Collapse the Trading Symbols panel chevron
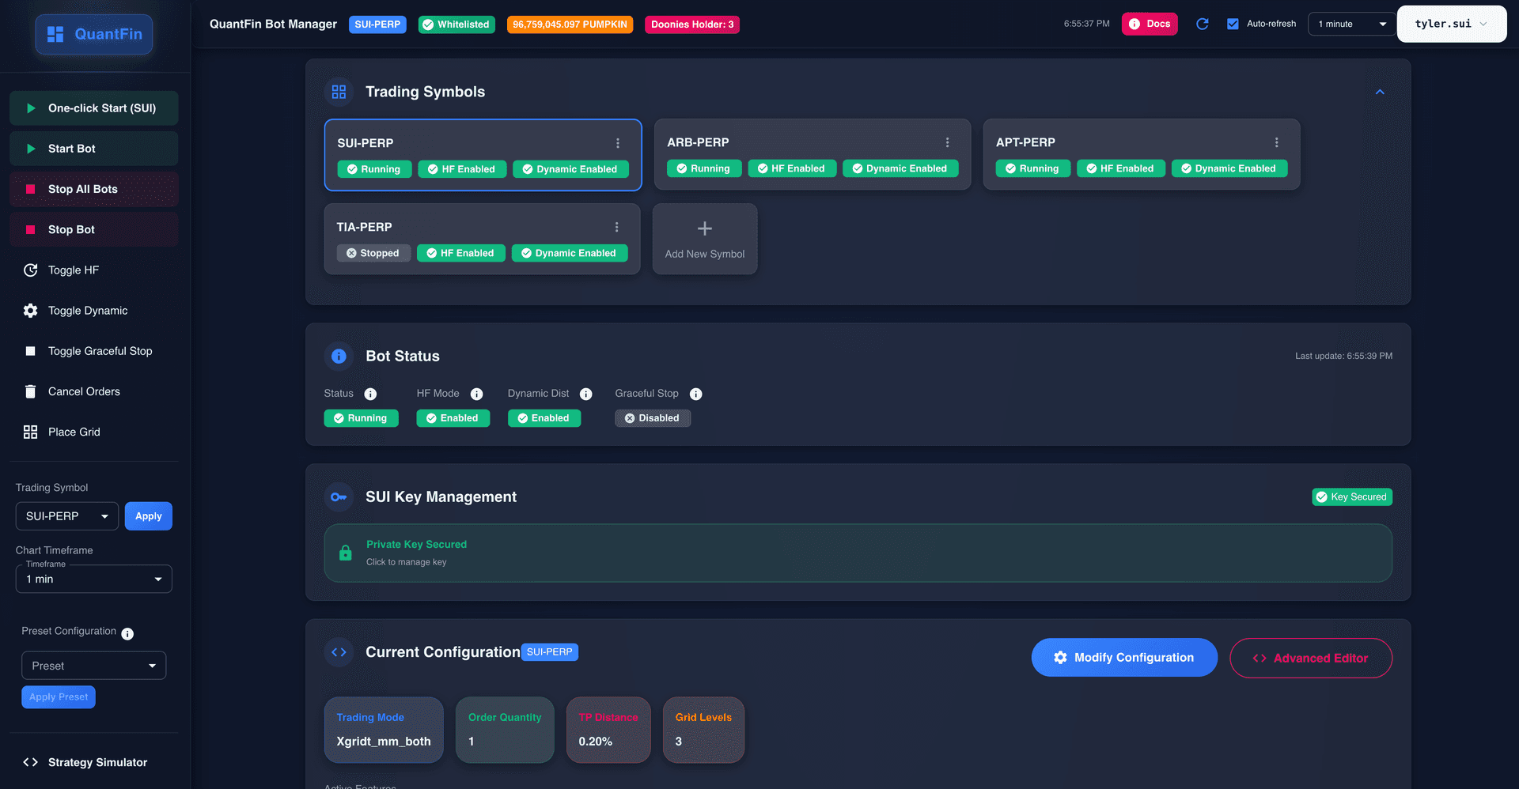Screen dimensions: 1519x789 tap(1380, 92)
